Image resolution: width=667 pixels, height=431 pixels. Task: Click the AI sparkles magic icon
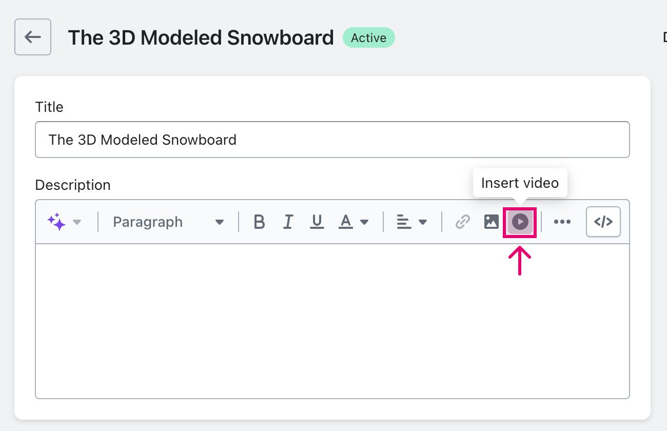pyautogui.click(x=56, y=222)
